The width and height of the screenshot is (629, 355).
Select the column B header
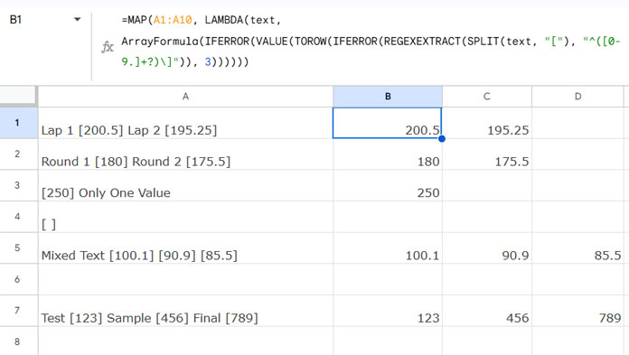[x=388, y=97]
